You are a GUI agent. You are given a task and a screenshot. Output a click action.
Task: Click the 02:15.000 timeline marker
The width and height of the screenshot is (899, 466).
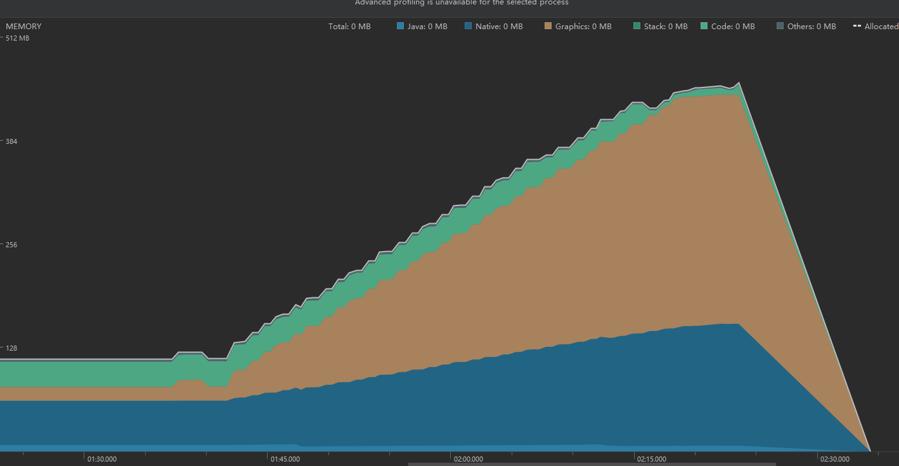pos(652,459)
